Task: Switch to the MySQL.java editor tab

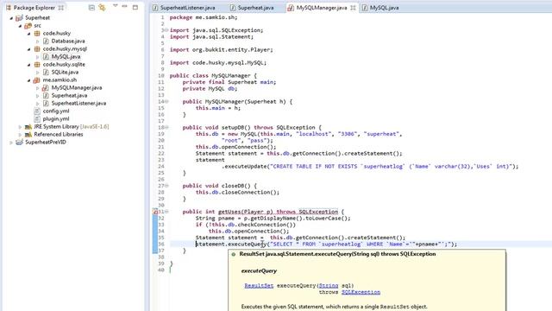Action: 384,8
